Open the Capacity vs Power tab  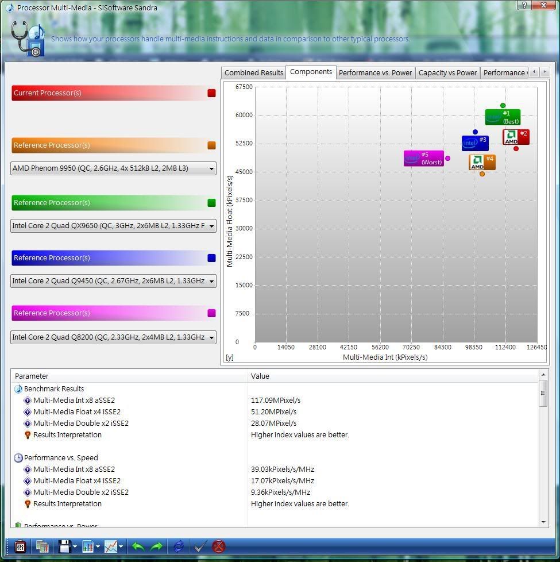pos(447,73)
